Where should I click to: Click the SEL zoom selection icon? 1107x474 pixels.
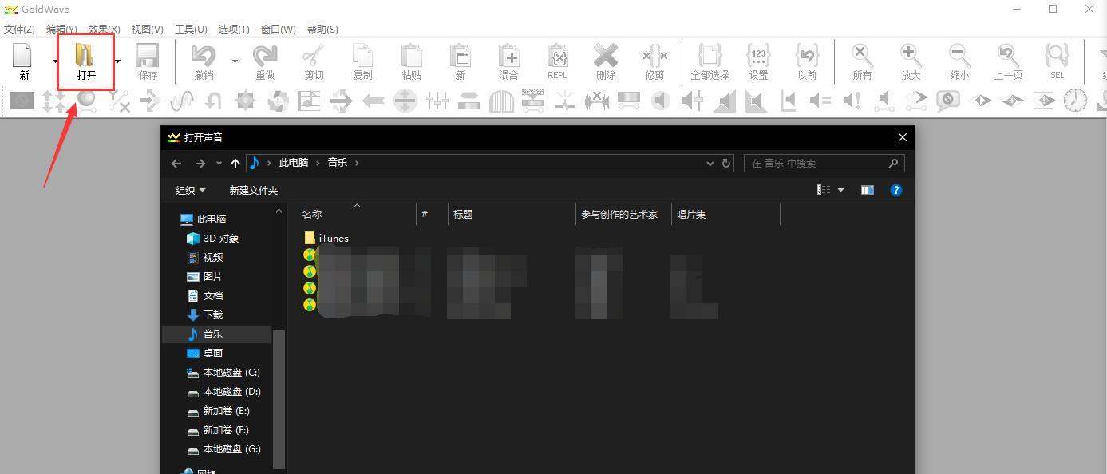(x=1057, y=56)
